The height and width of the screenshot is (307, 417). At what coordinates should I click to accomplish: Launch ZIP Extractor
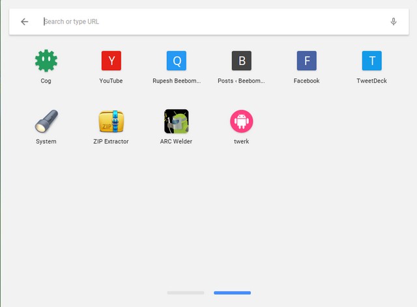click(x=111, y=122)
